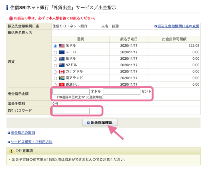Click the NZドル currency label

(x=71, y=65)
